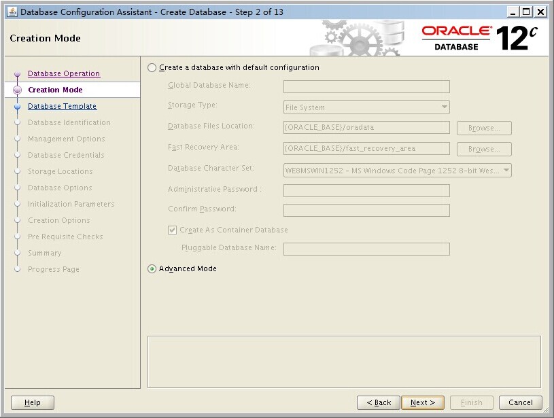Screen dimensions: 554x418
Task: Click the Global Database Name field
Action: pyautogui.click(x=366, y=86)
